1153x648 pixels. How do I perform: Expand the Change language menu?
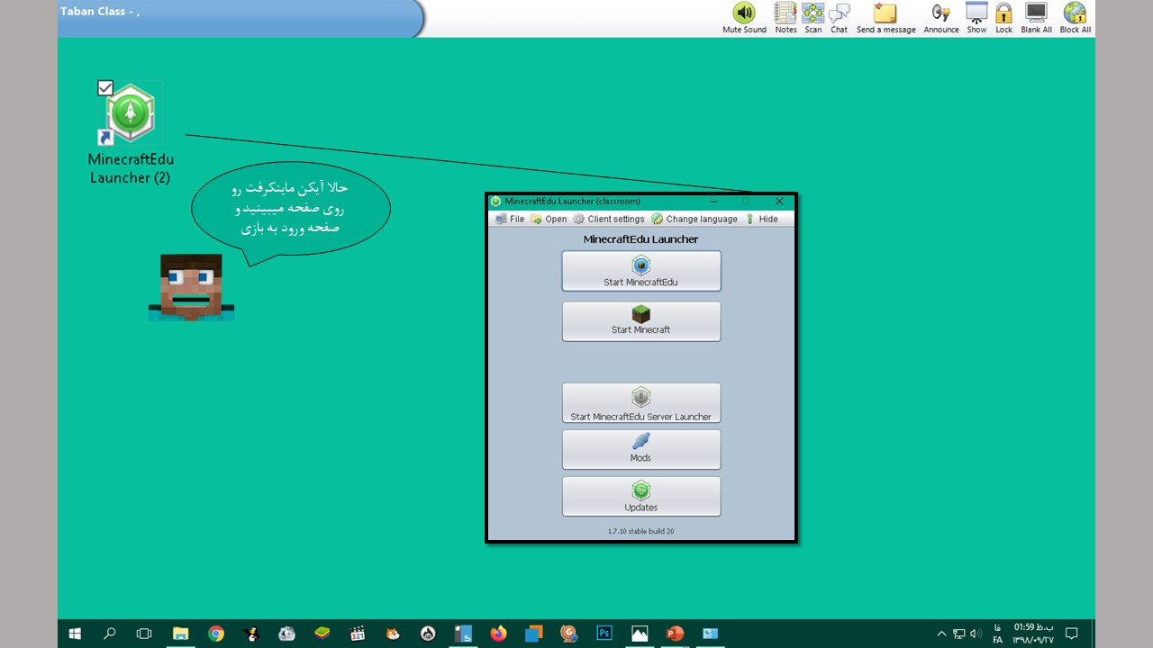pyautogui.click(x=695, y=219)
